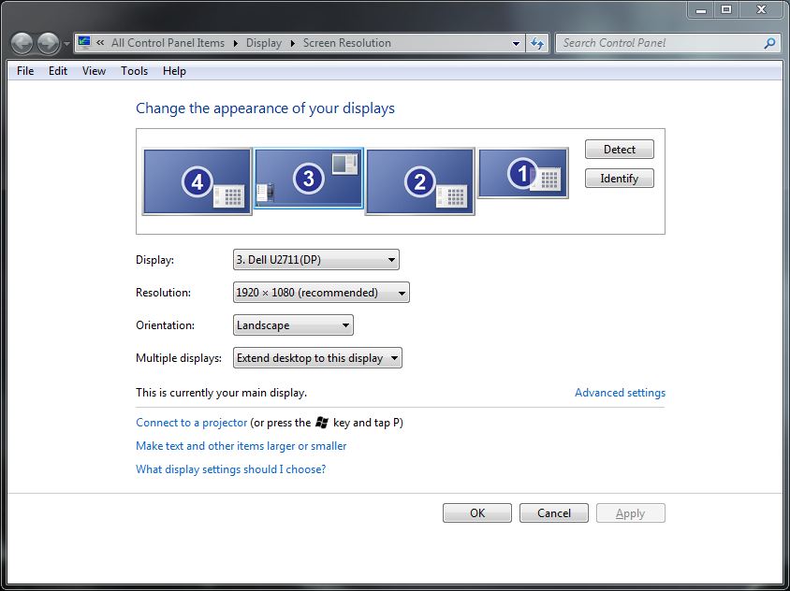Confirm with the OK button
790x591 pixels.
[477, 513]
